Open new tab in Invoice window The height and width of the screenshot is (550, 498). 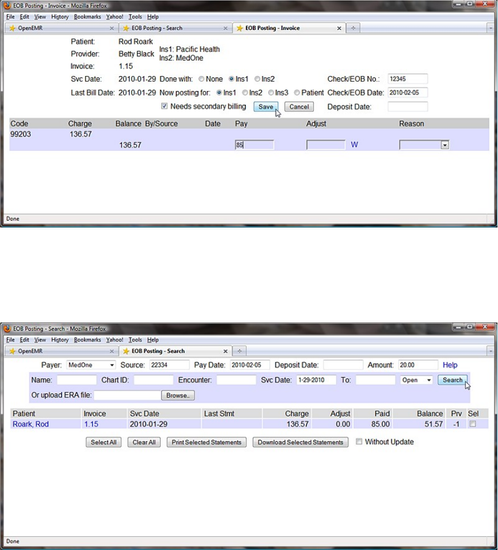pos(353,28)
